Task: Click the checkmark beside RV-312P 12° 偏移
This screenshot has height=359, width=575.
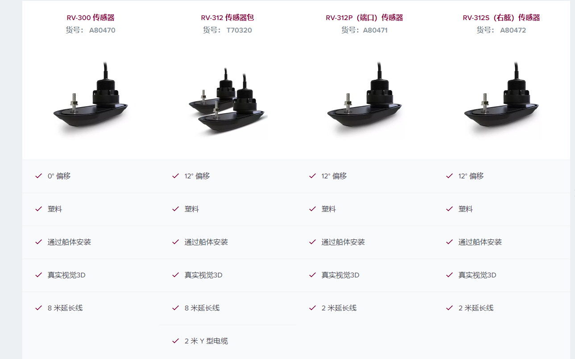Action: pos(312,176)
